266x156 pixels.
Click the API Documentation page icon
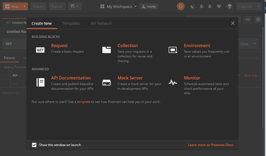point(40,82)
